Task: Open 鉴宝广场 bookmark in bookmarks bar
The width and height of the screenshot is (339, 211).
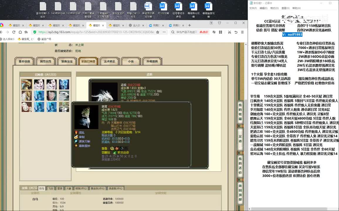Action: coord(45,39)
